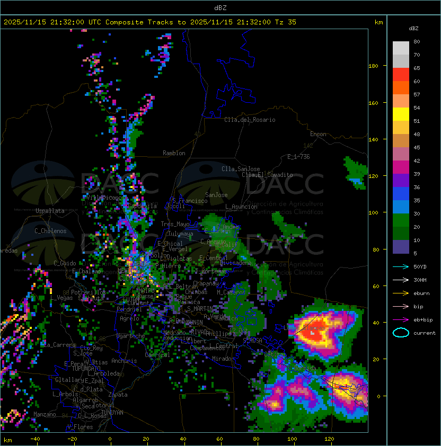
Task: Click the magenta eb+bip arrow in legend
Action: point(401,320)
